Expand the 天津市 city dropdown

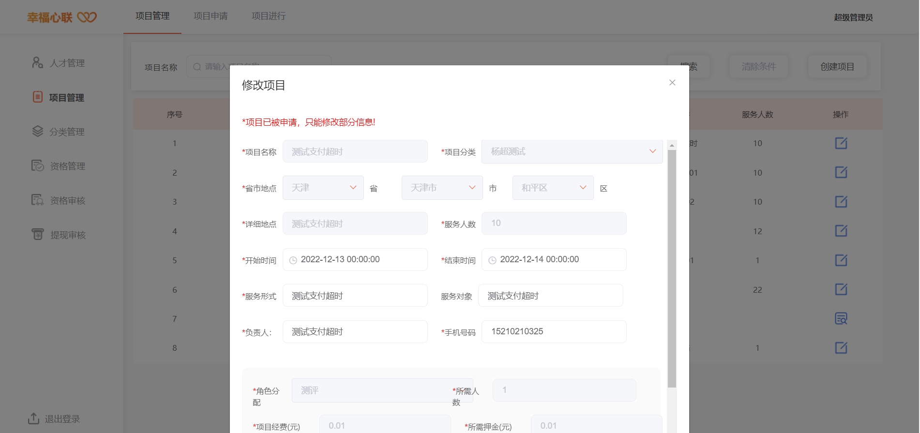(442, 188)
